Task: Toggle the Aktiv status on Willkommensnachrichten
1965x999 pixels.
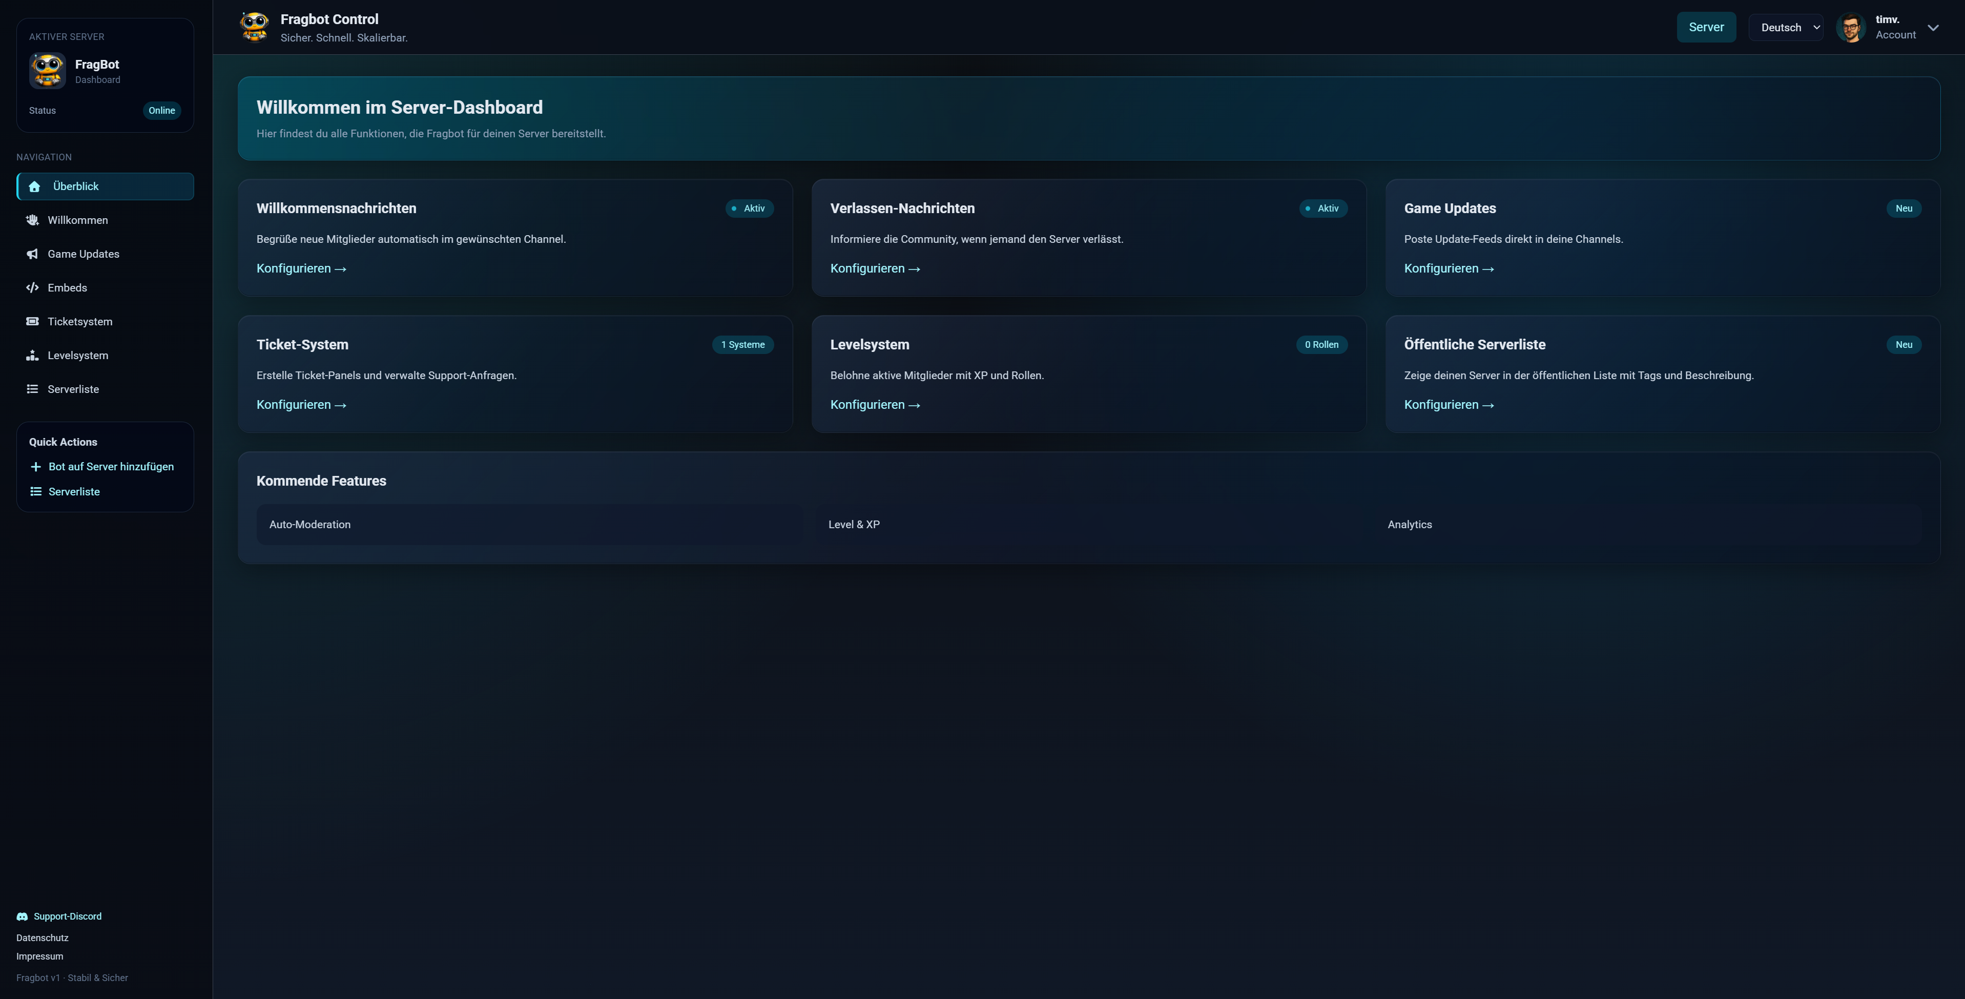Action: tap(749, 208)
